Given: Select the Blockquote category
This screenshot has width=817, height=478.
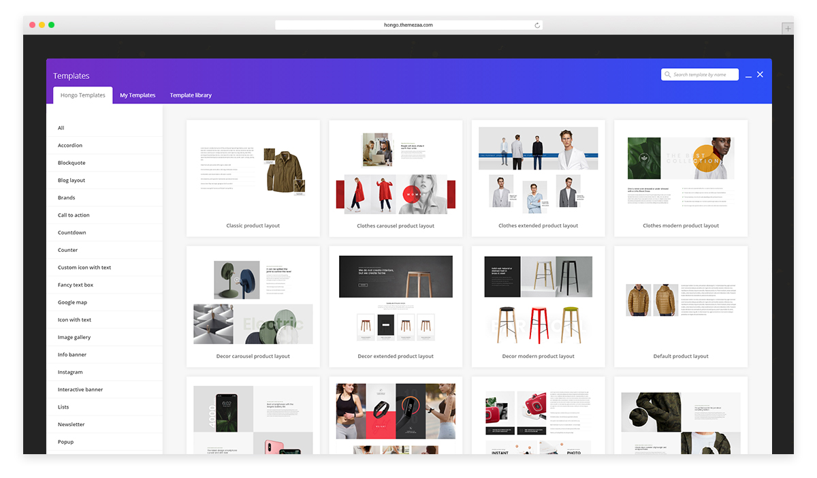Looking at the screenshot, I should [x=104, y=163].
